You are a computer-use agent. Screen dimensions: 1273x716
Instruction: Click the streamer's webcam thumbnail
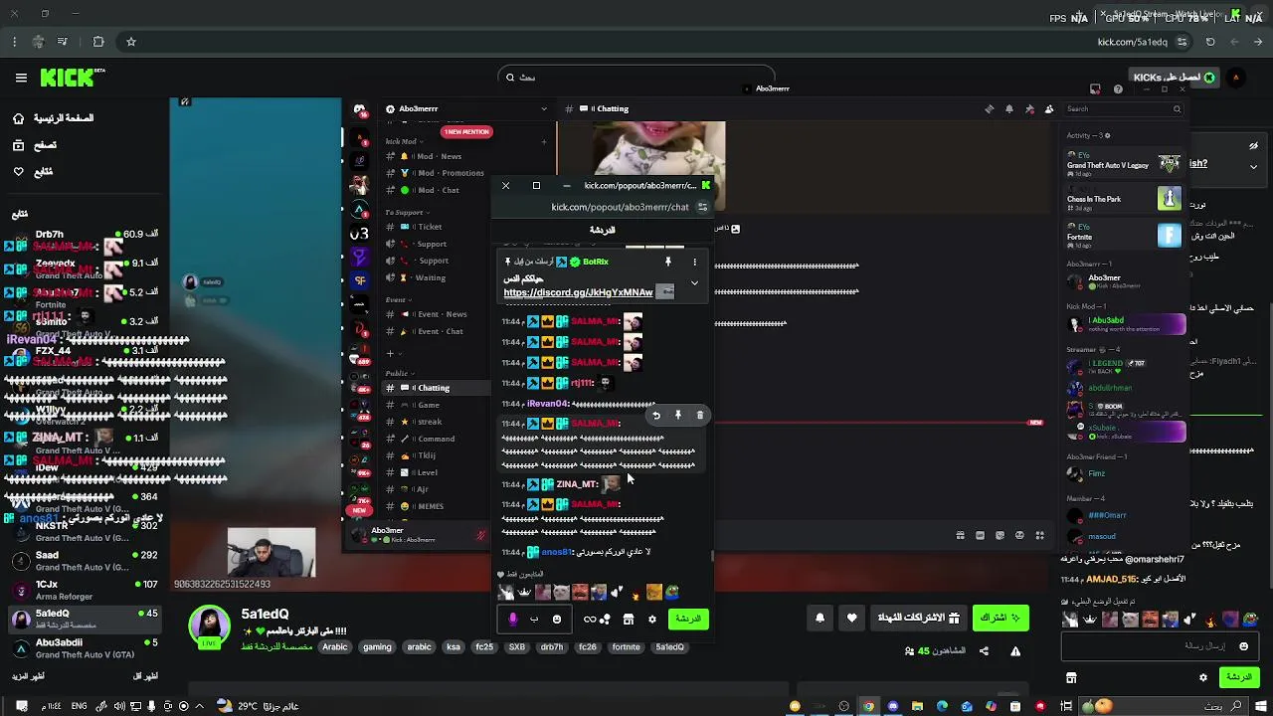tap(272, 553)
